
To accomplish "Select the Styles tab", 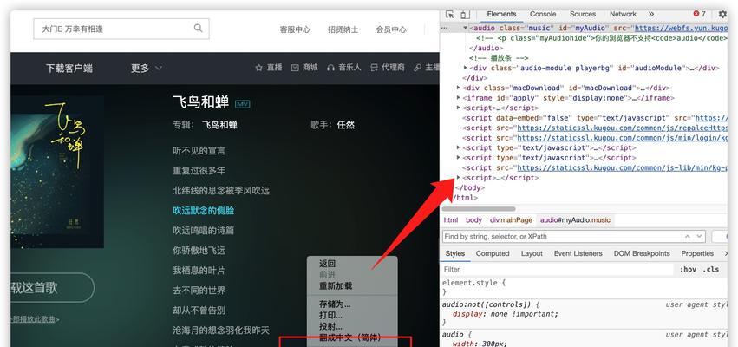I will (x=454, y=253).
